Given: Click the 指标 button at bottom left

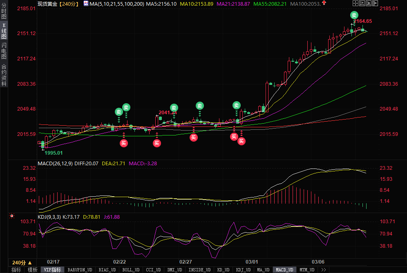Looking at the screenshot, I should pyautogui.click(x=16, y=270).
